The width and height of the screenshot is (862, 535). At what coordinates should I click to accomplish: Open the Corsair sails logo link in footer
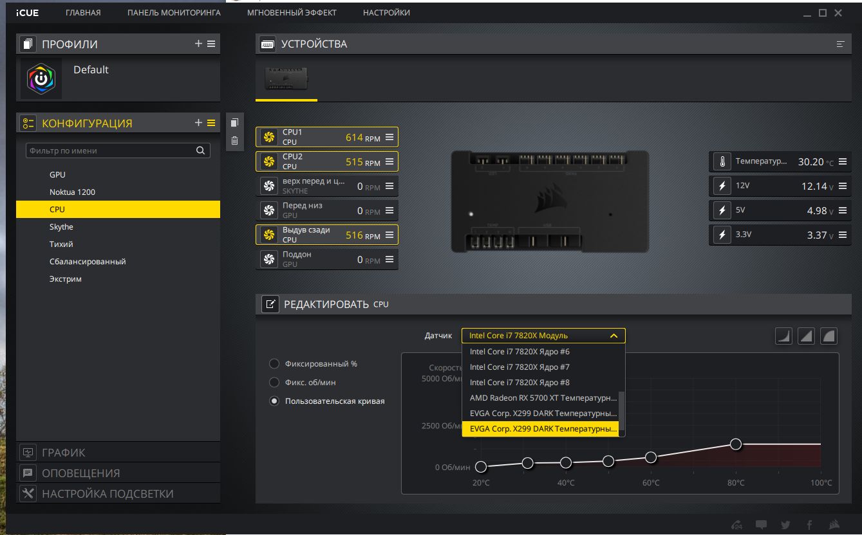[834, 525]
